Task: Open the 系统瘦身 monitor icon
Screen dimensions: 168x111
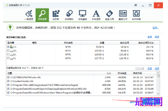Action: (x=82, y=15)
